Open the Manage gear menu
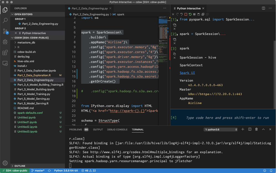The image size is (276, 173). (5, 163)
